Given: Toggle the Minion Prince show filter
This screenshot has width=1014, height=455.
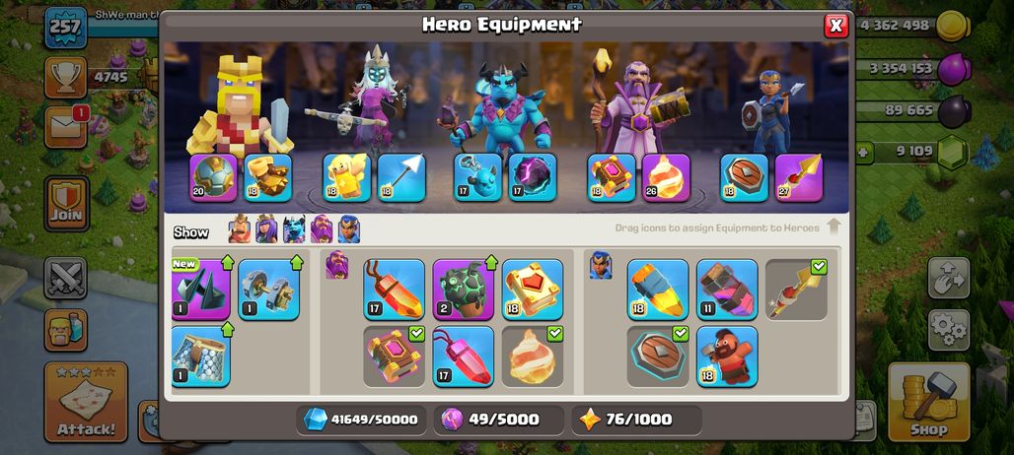Looking at the screenshot, I should click(294, 229).
